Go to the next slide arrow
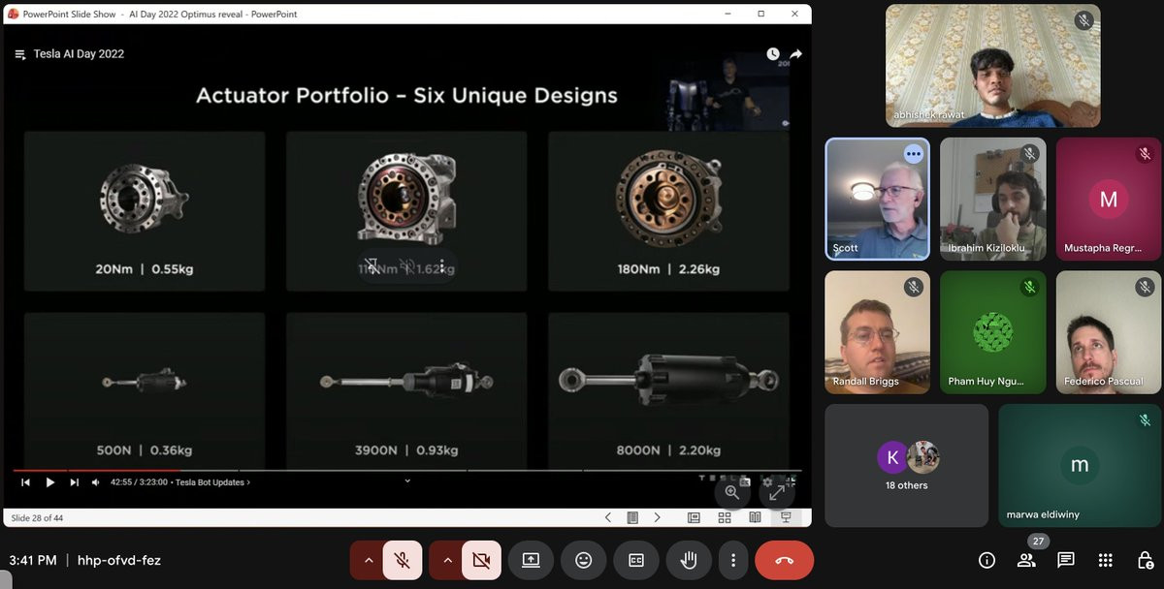The width and height of the screenshot is (1164, 589). (657, 518)
